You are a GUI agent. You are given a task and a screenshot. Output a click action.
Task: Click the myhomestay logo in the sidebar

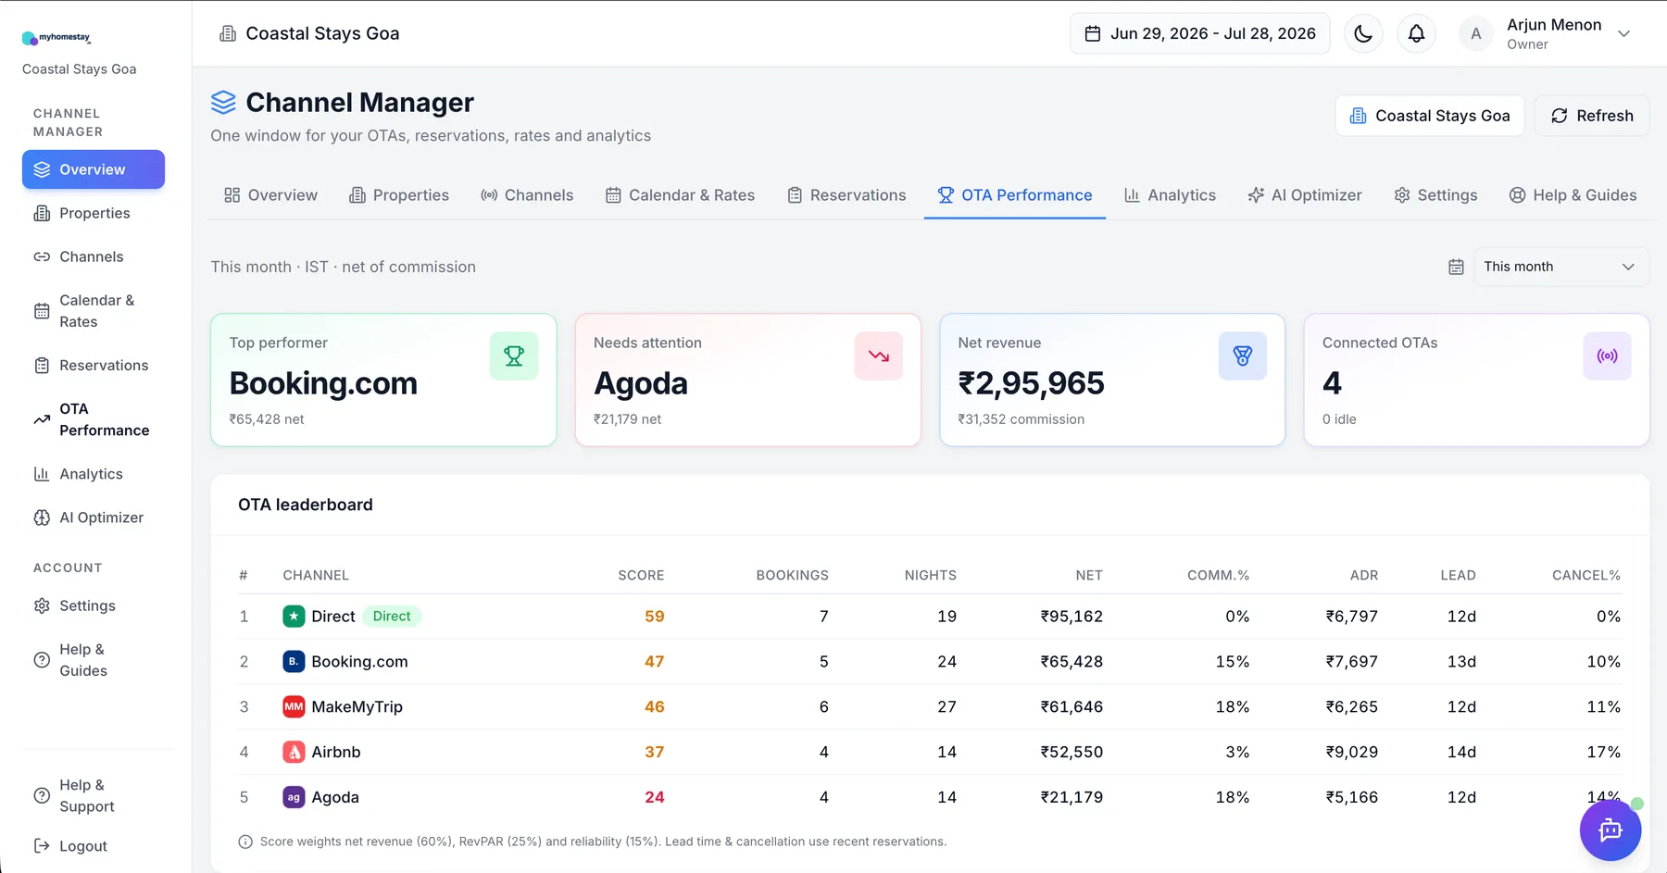pos(56,38)
